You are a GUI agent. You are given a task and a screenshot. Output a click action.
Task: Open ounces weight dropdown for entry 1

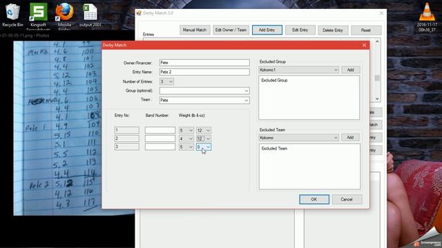(x=204, y=130)
